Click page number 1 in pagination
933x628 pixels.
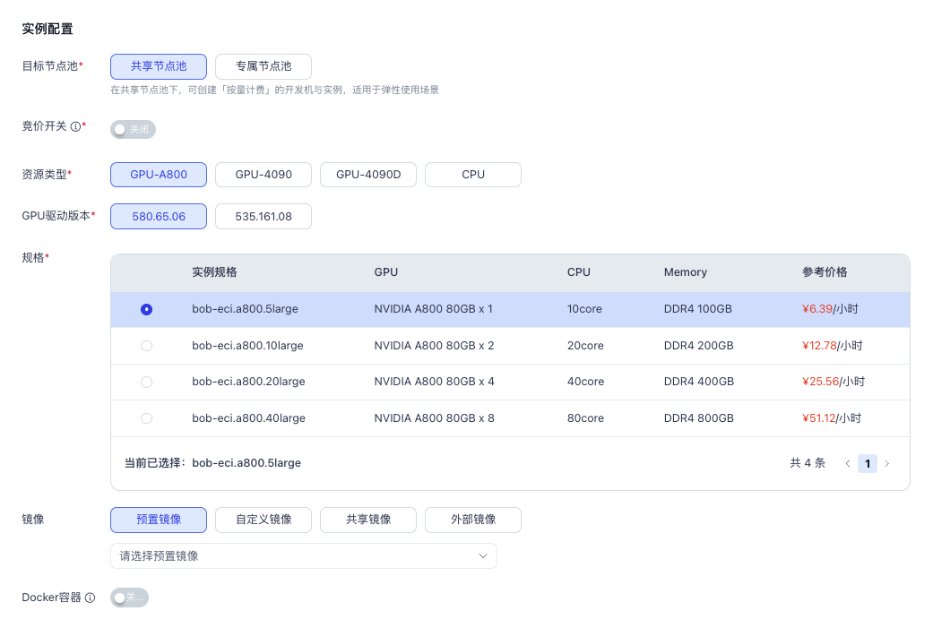coord(867,463)
